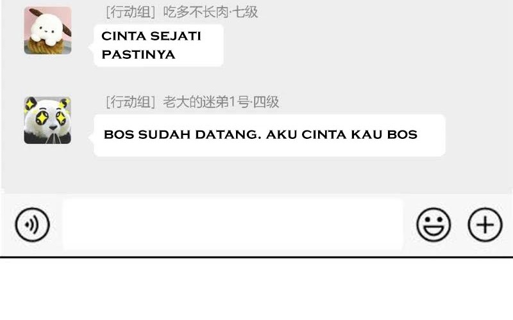Select the CINTA SEJATI PASTINYA message bubble
The height and width of the screenshot is (320, 513).
(x=158, y=45)
